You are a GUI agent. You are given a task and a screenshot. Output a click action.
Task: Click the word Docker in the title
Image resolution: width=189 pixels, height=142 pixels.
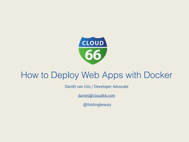click(158, 75)
